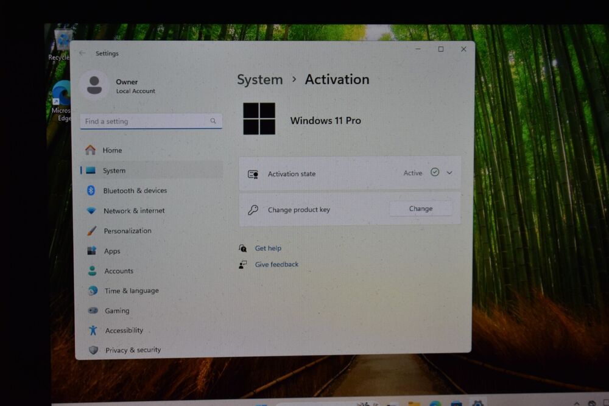
Task: Open the Give feedback link
Action: tap(276, 264)
